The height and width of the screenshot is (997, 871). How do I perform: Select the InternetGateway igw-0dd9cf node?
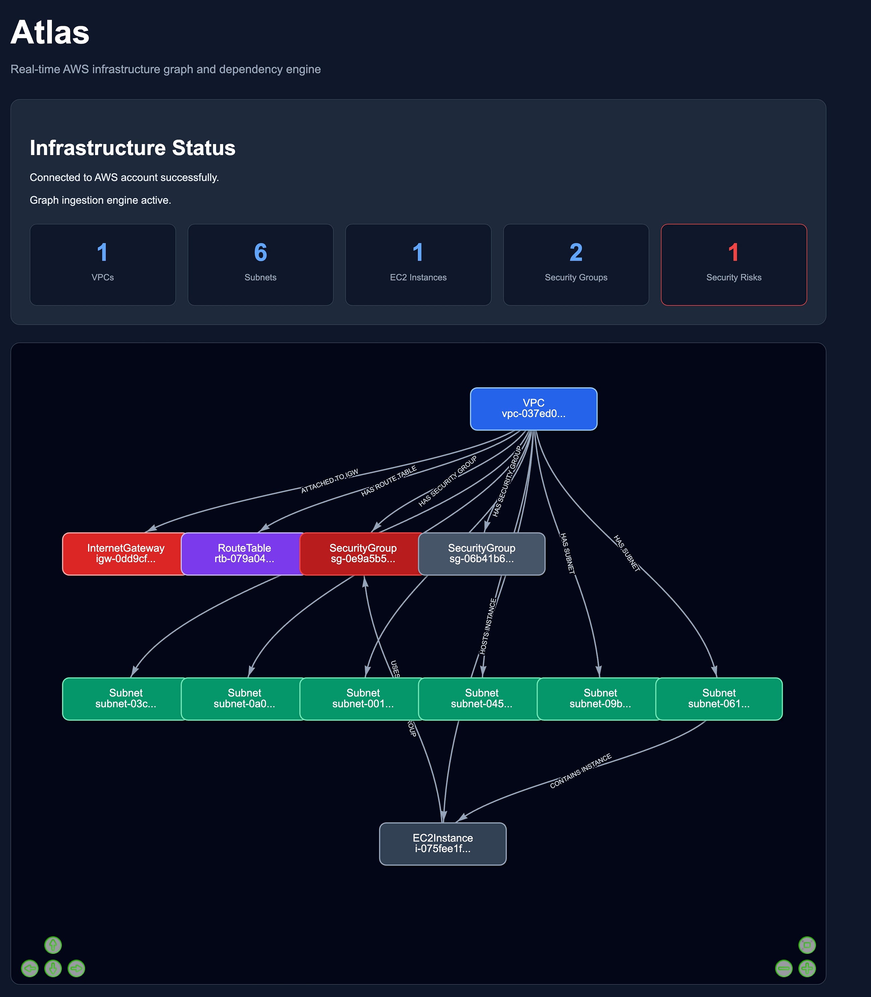pyautogui.click(x=123, y=554)
